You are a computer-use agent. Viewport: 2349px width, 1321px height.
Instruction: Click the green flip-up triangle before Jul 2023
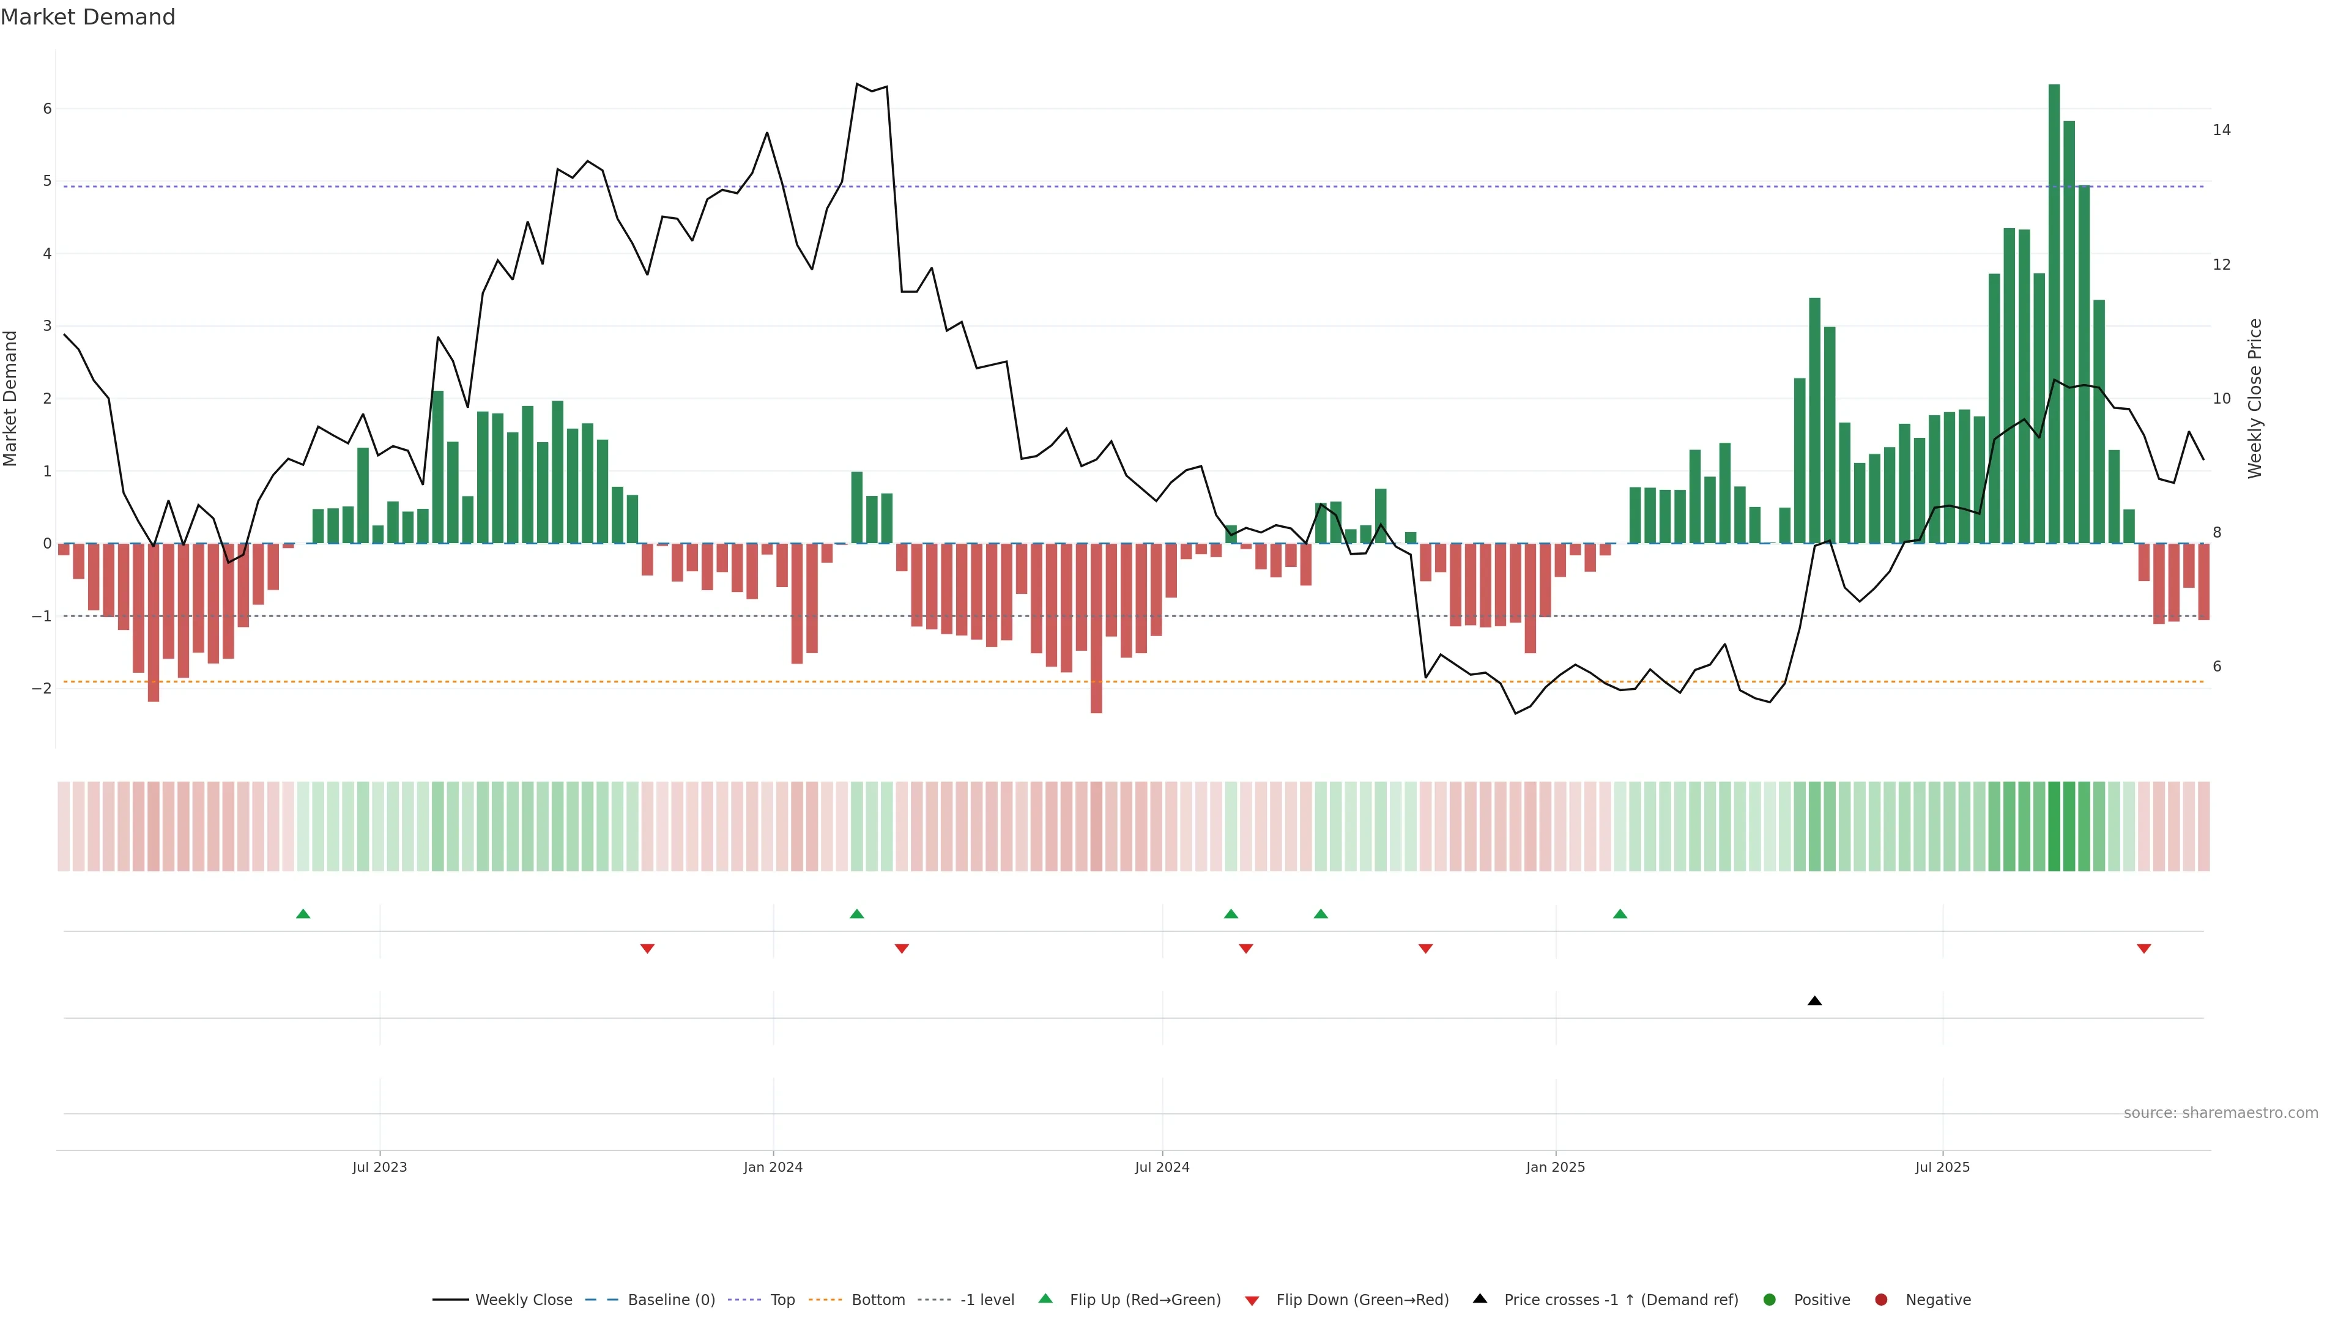pos(303,914)
